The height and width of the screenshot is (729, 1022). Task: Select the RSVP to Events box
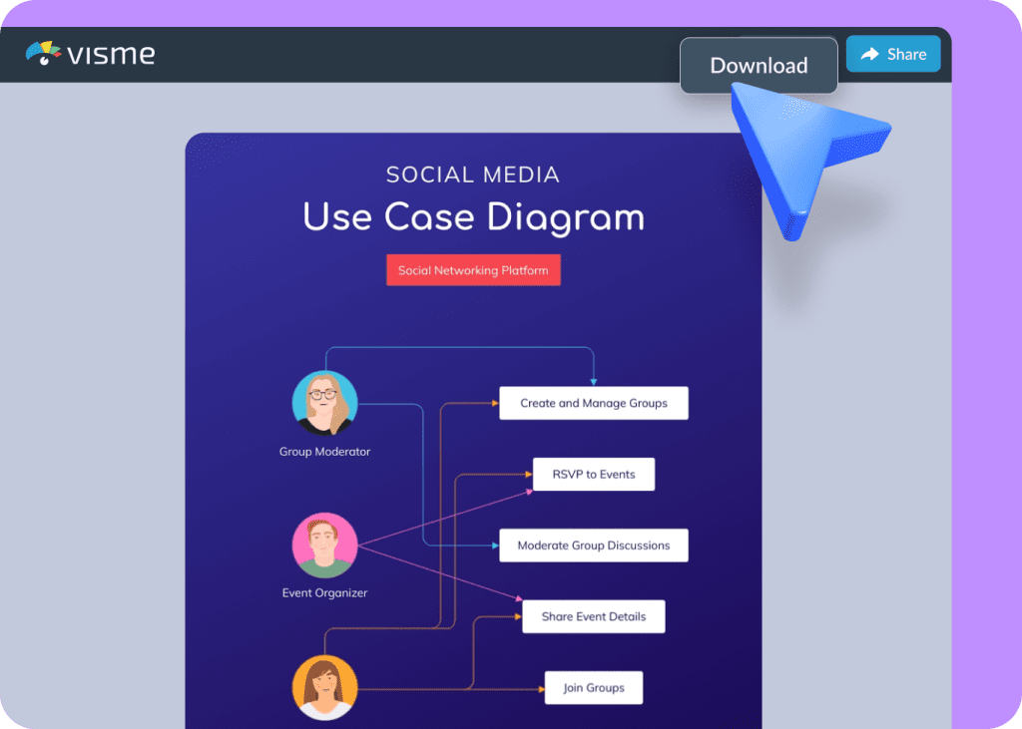593,474
